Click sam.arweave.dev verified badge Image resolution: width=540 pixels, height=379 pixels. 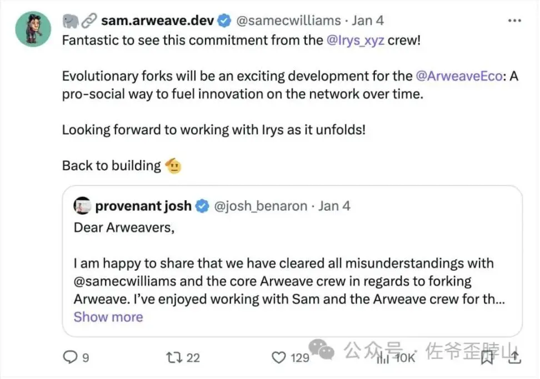(x=224, y=21)
